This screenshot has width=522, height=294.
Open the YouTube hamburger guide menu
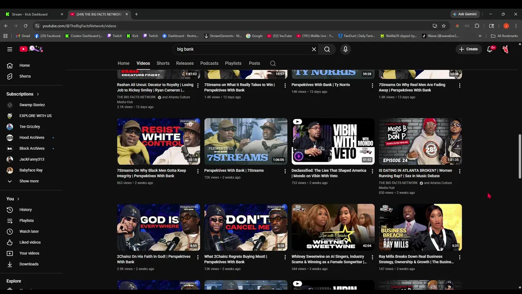(x=10, y=49)
